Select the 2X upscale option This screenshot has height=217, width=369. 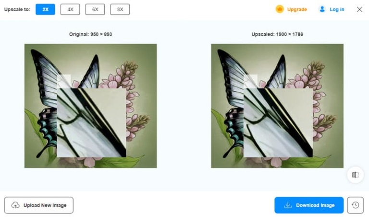tap(45, 10)
